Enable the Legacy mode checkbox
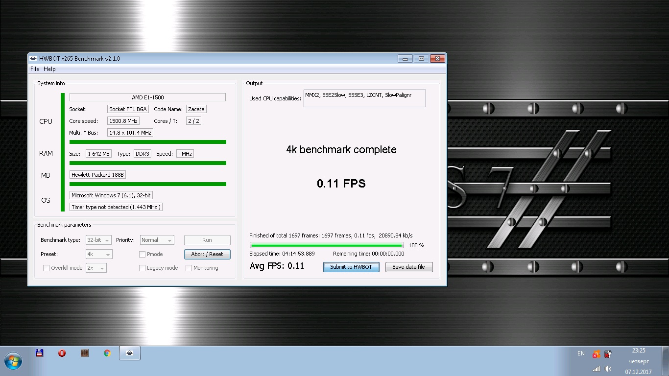Screen dimensions: 669x376 (142, 268)
